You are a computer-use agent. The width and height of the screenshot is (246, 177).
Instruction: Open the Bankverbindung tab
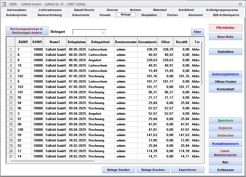point(50,15)
